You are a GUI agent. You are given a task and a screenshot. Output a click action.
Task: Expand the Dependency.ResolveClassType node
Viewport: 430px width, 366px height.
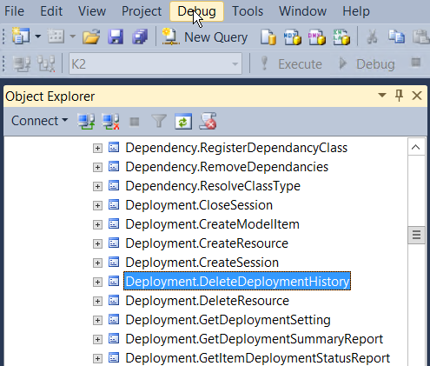click(x=97, y=186)
